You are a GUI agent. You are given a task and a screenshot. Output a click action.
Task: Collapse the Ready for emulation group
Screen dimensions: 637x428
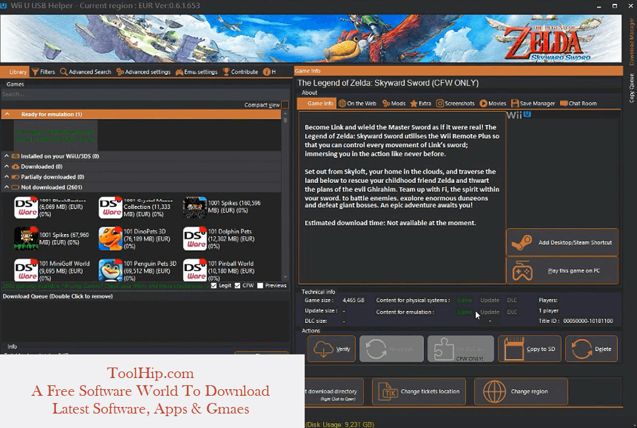click(7, 114)
